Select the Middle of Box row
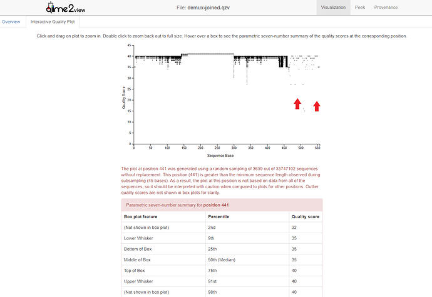The width and height of the screenshot is (432, 297). tap(222, 259)
